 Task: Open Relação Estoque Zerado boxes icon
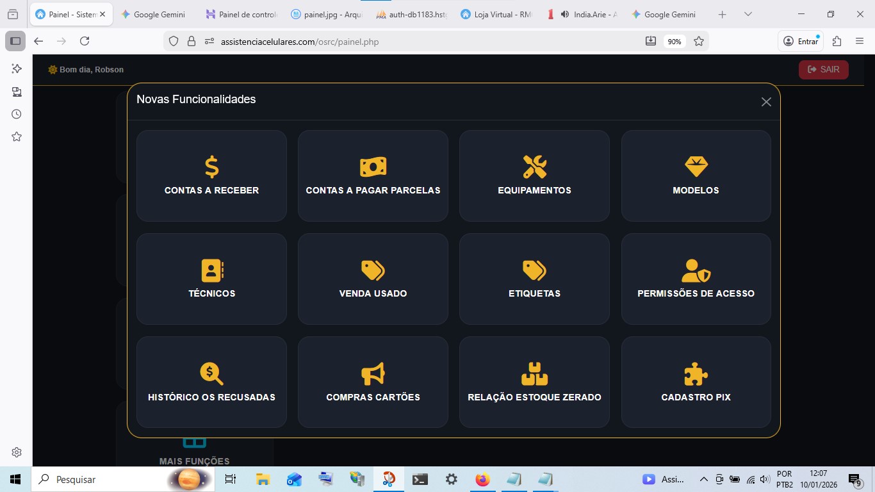coord(534,373)
